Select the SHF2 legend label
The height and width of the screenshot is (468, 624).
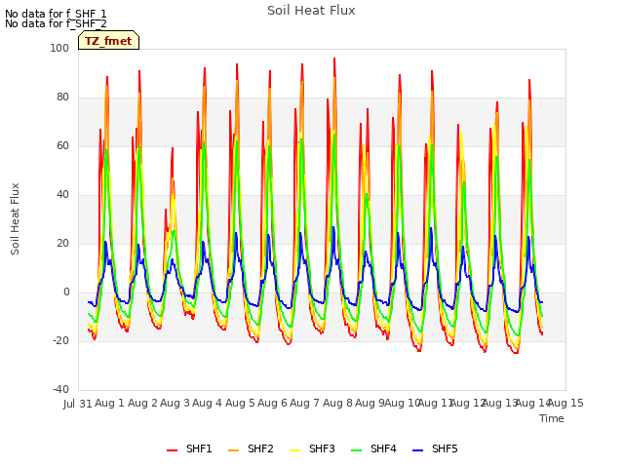260,448
